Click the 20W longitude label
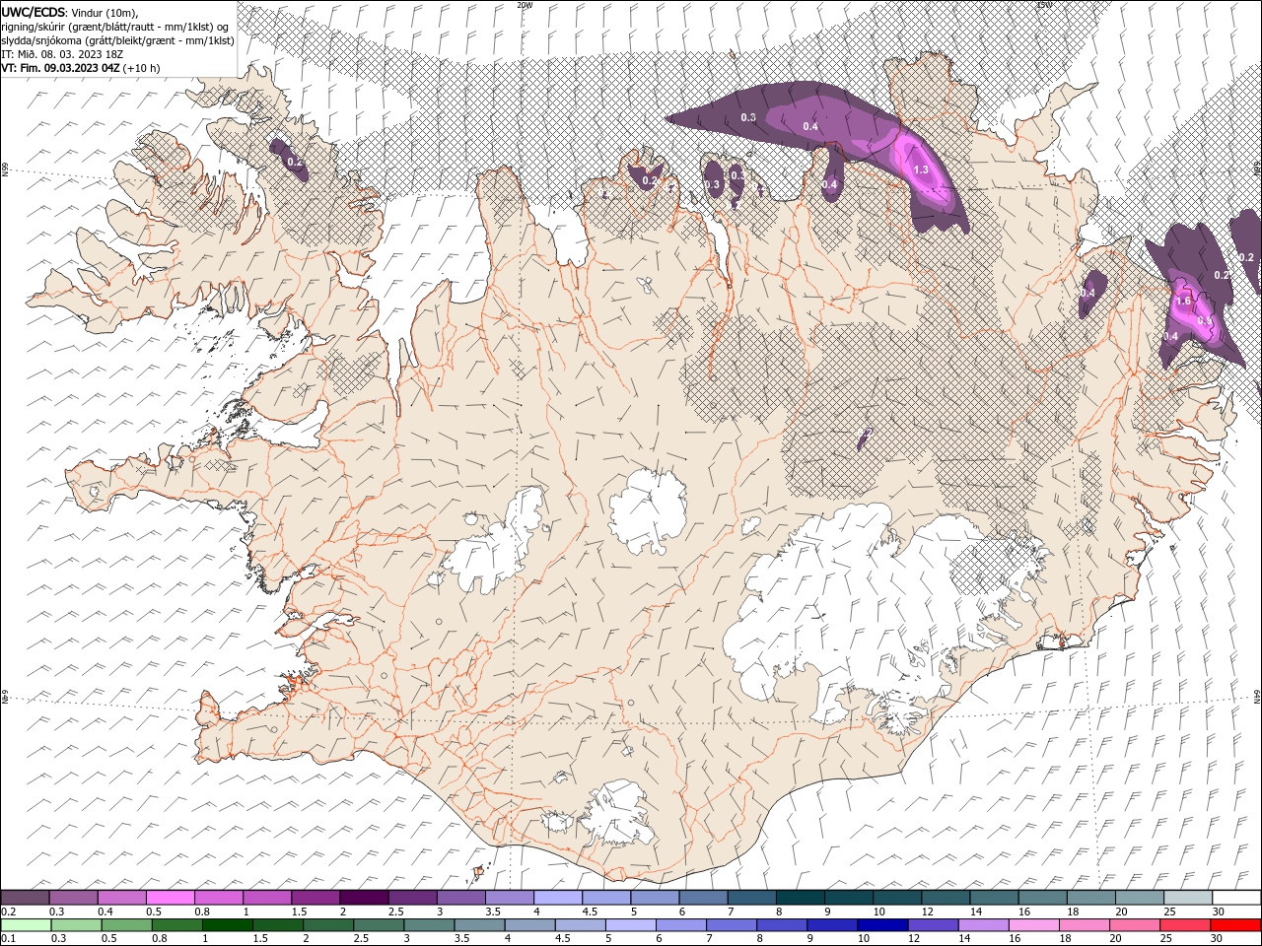 (x=525, y=5)
